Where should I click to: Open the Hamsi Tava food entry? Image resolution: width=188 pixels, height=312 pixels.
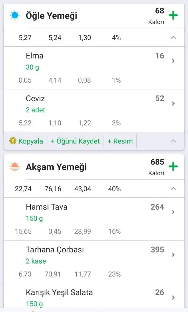47,207
